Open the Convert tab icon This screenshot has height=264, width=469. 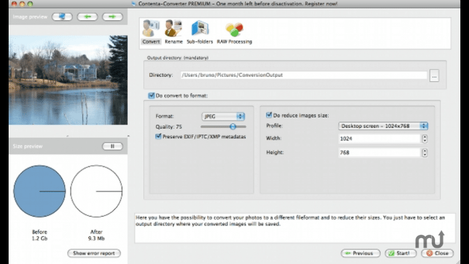pos(151,32)
